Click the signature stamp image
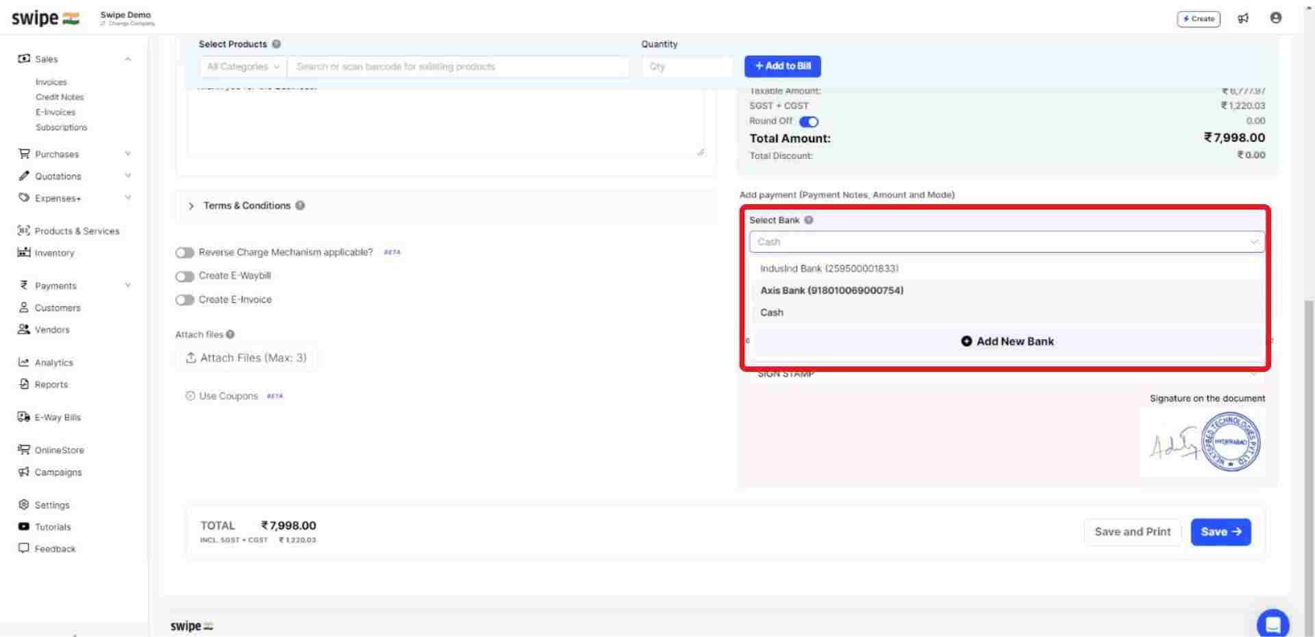The width and height of the screenshot is (1315, 637). (1203, 442)
